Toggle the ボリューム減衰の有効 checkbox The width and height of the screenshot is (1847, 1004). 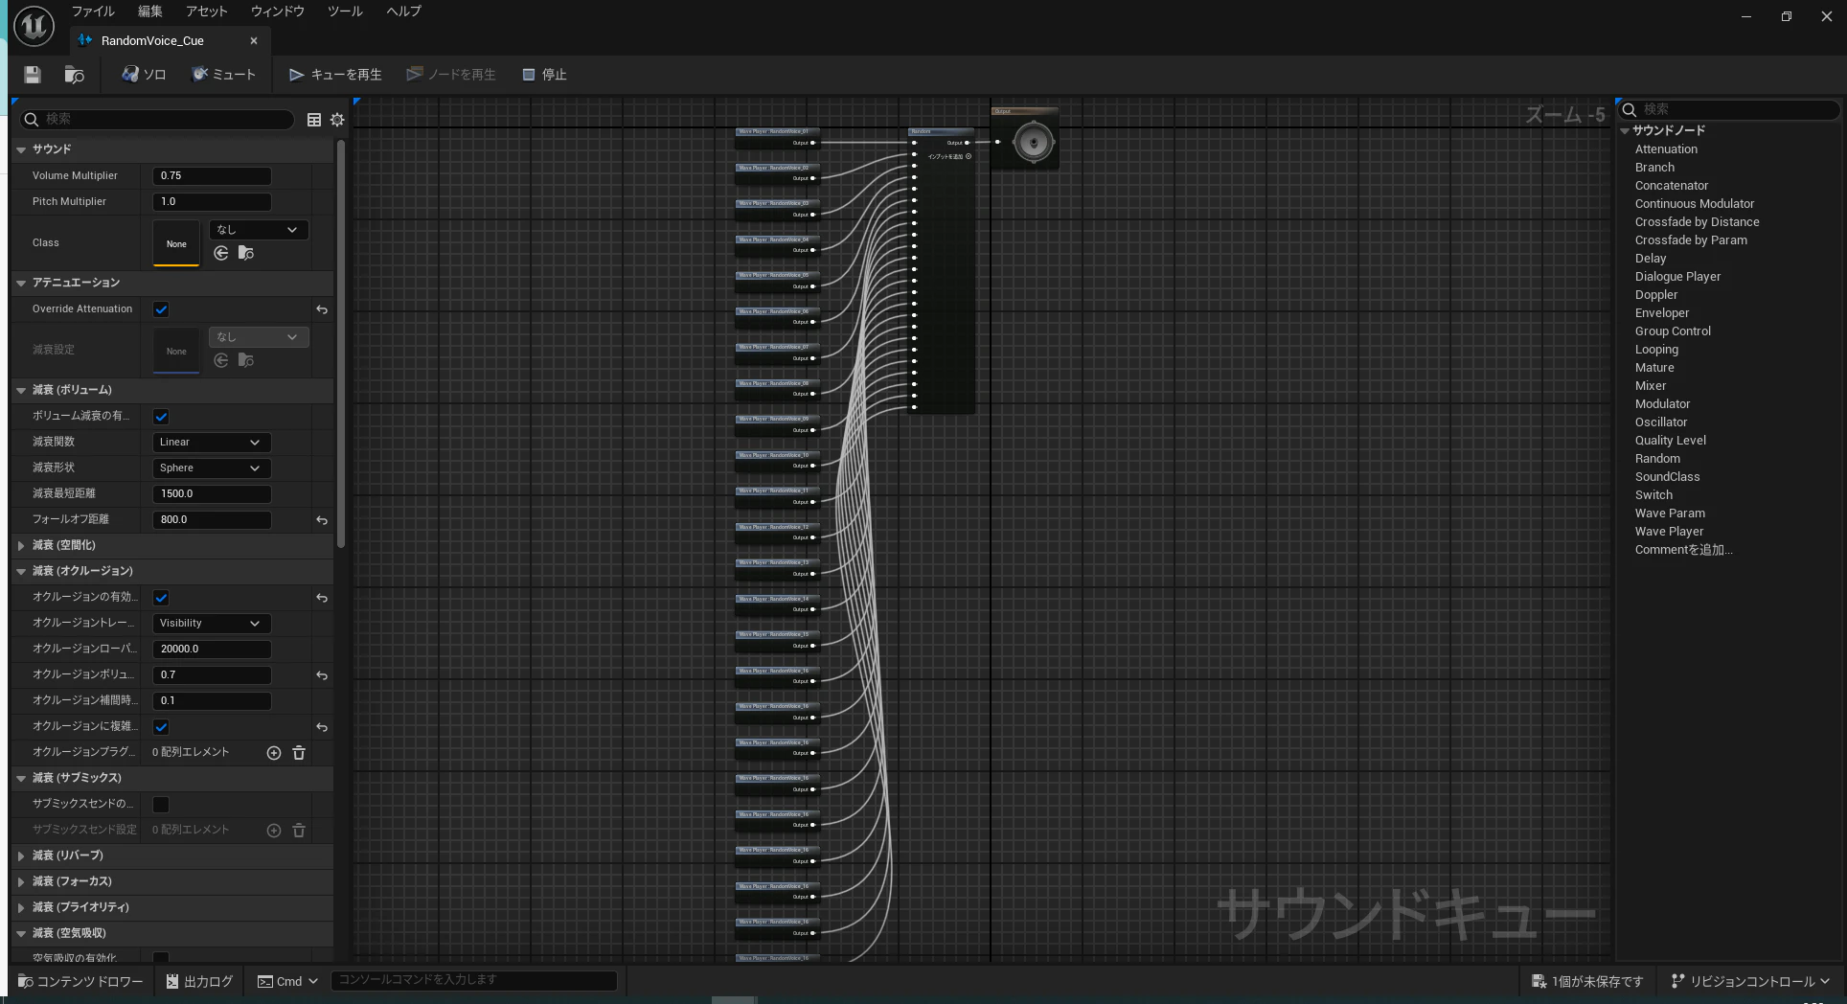click(x=161, y=417)
